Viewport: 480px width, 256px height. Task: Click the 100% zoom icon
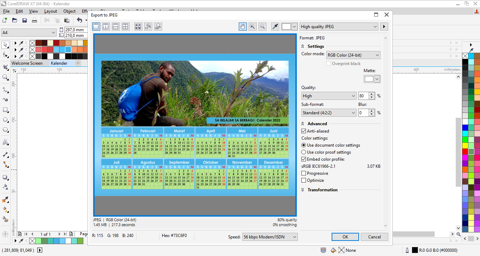158,26
